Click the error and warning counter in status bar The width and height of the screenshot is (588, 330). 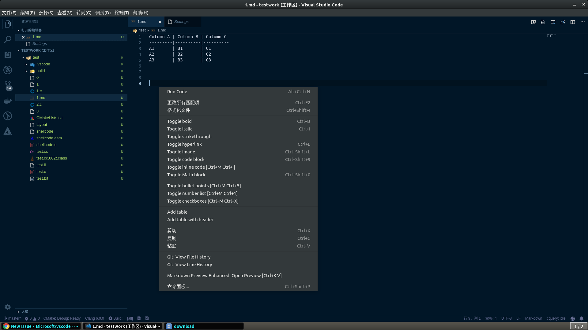[x=32, y=318]
